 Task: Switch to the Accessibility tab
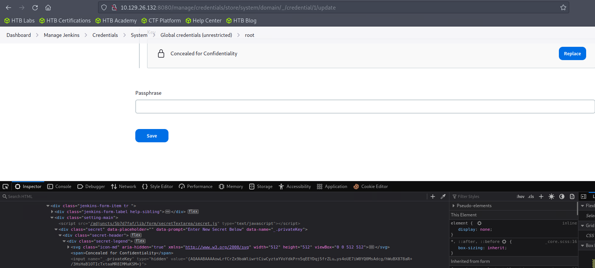[295, 187]
